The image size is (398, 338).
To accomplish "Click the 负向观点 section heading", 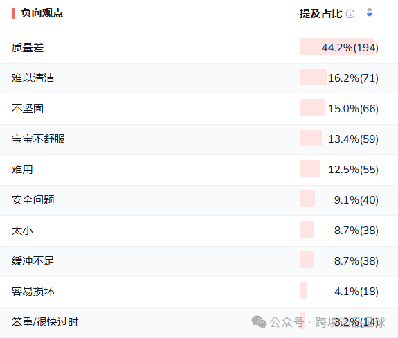I will pyautogui.click(x=42, y=13).
